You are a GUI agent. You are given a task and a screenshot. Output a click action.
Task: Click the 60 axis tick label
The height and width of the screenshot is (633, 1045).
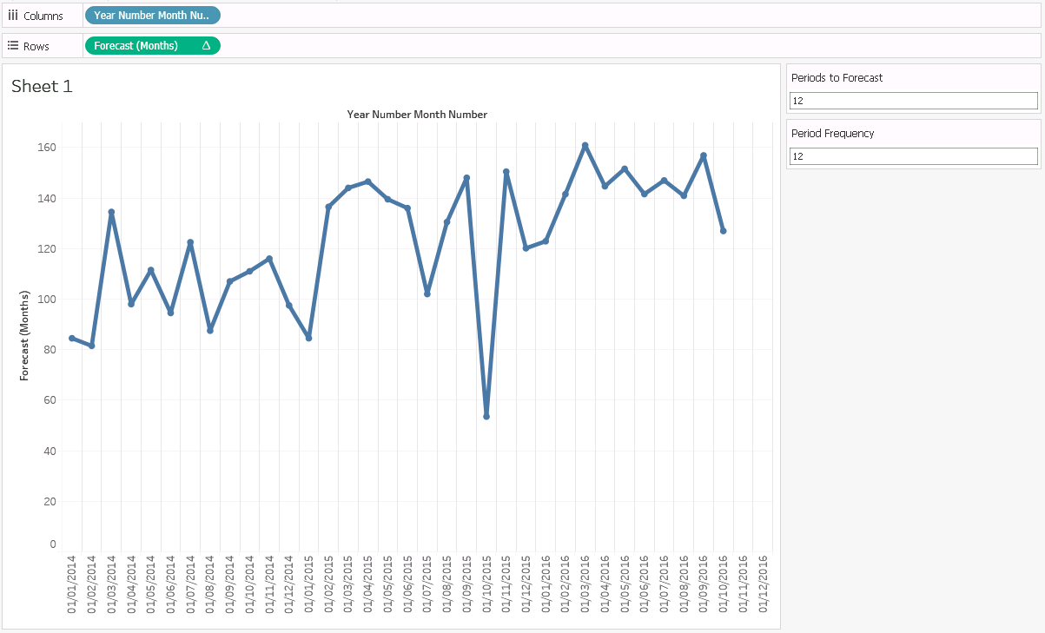[50, 400]
